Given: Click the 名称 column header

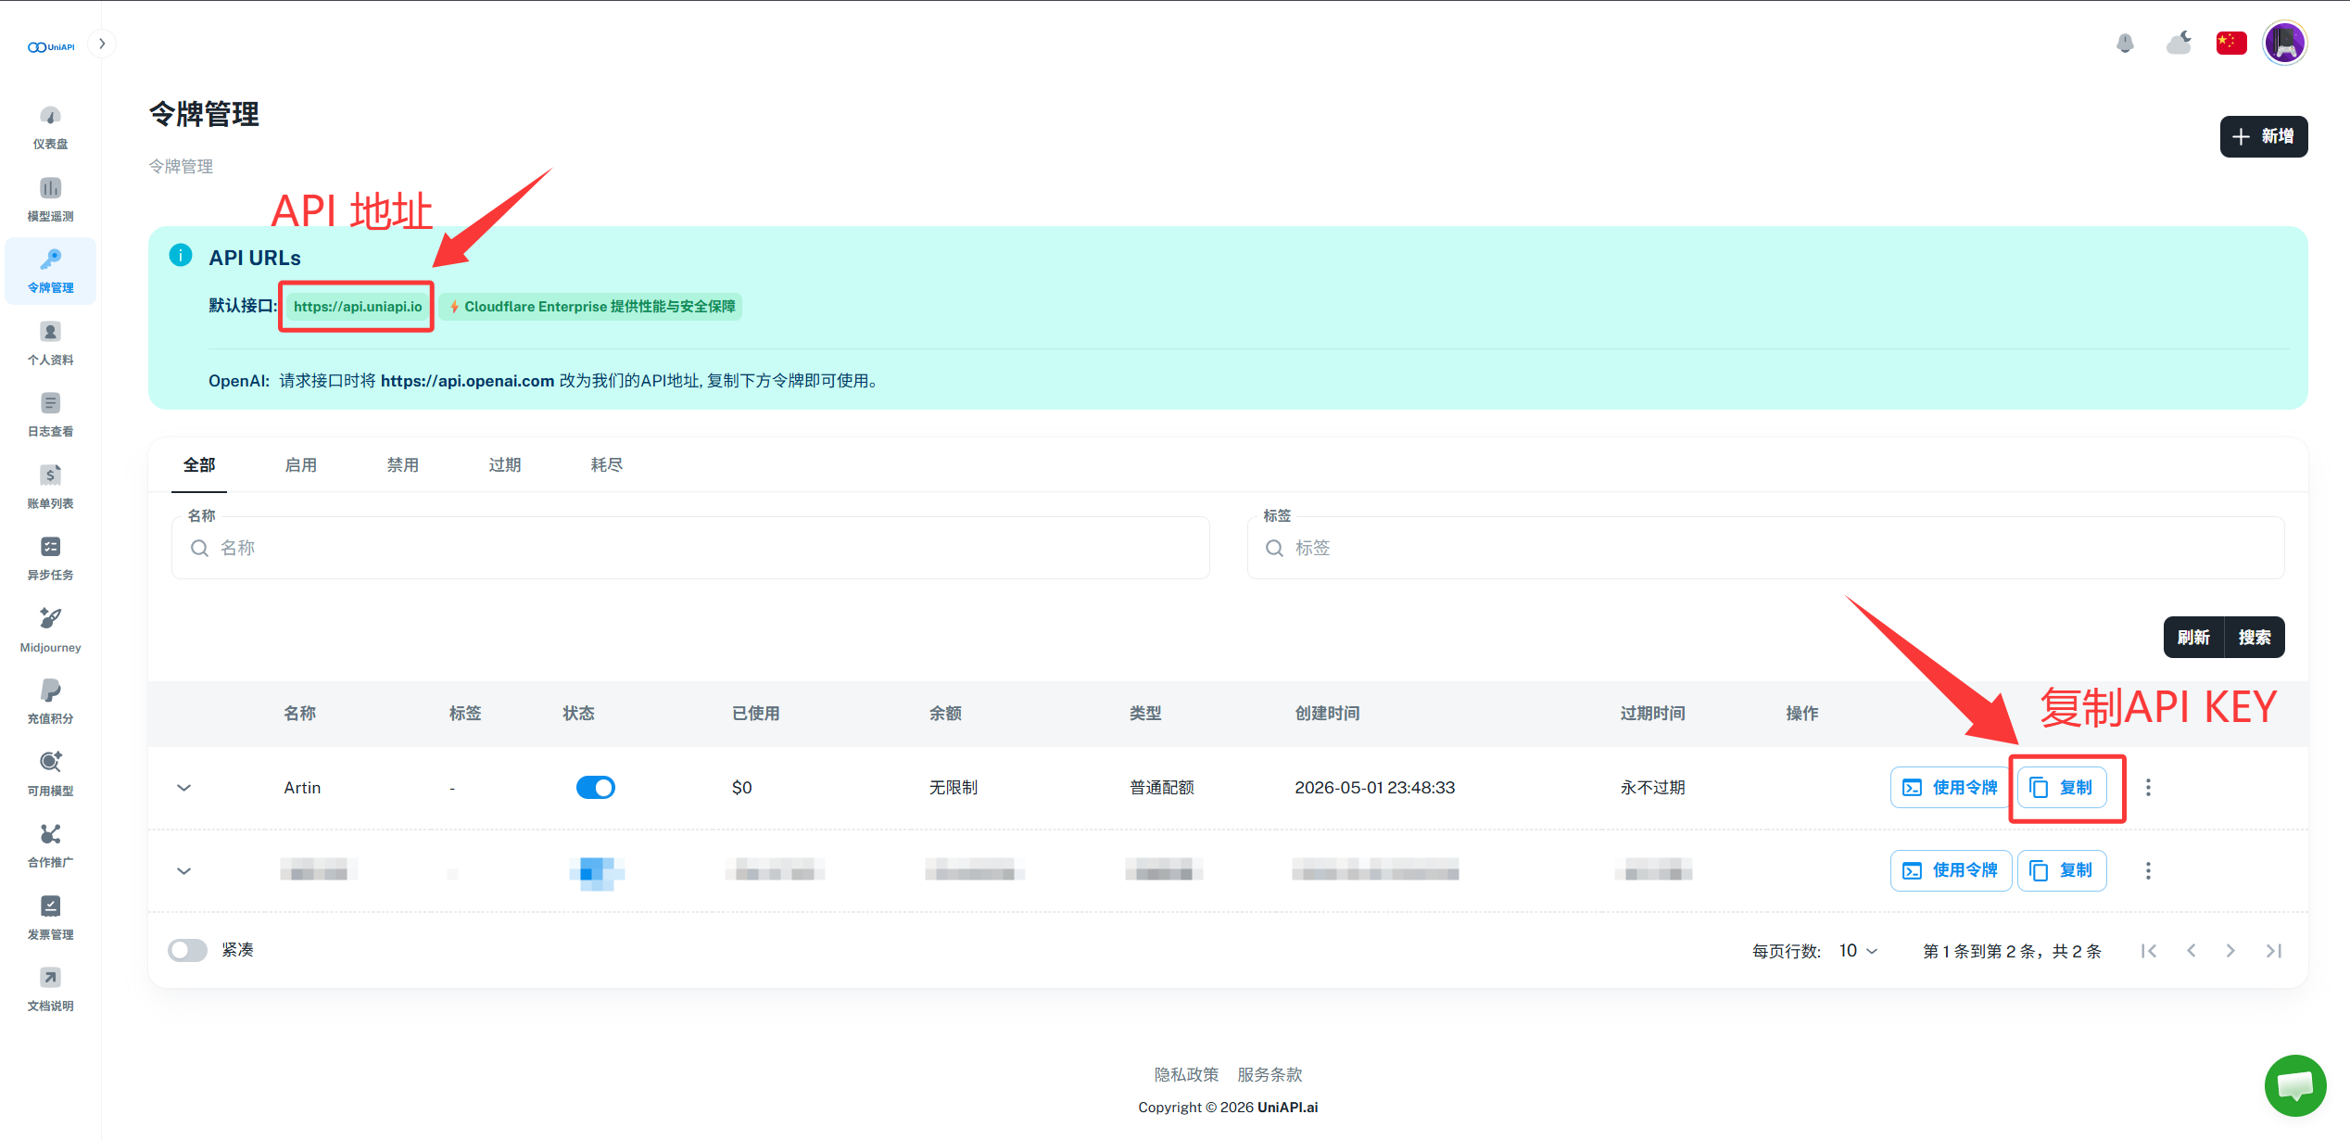Looking at the screenshot, I should tap(299, 714).
